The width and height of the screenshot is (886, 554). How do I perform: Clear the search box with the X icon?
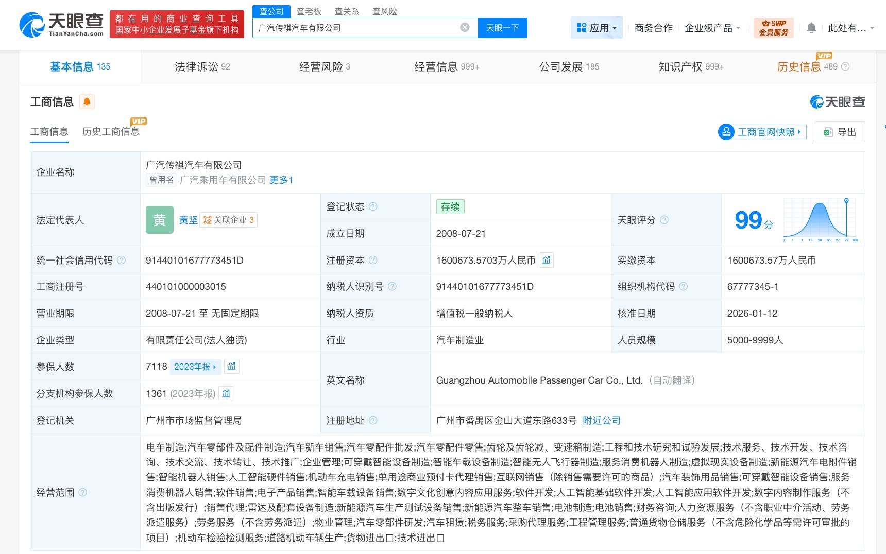pyautogui.click(x=464, y=28)
